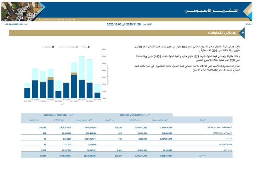Image resolution: width=255 pixels, height=180 pixels.
Task: Click the period text 'الفترة من : 2020/11/29'
Action: click(139, 24)
